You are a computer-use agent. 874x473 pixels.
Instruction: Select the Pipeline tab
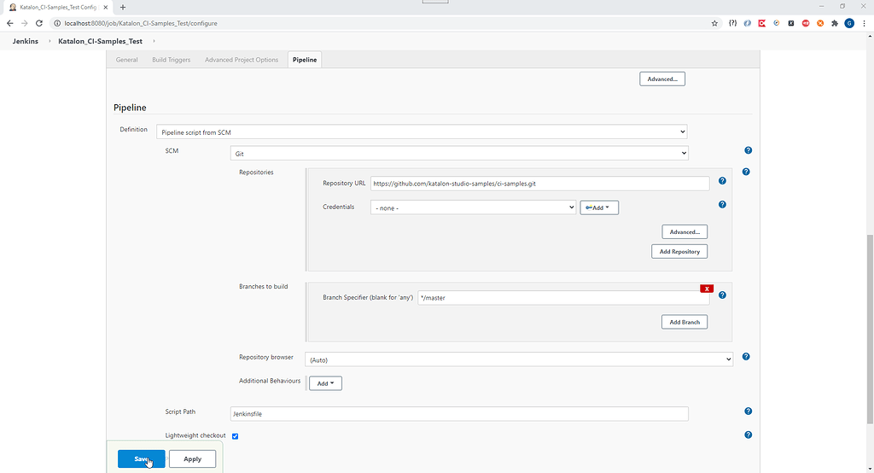pyautogui.click(x=305, y=60)
